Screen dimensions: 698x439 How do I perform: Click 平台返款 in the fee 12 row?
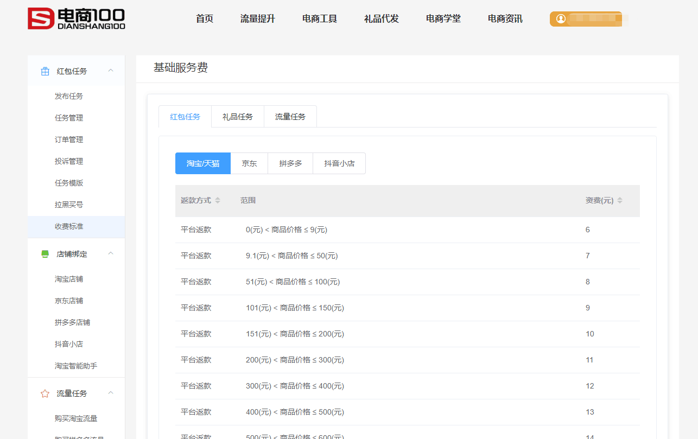click(x=196, y=386)
